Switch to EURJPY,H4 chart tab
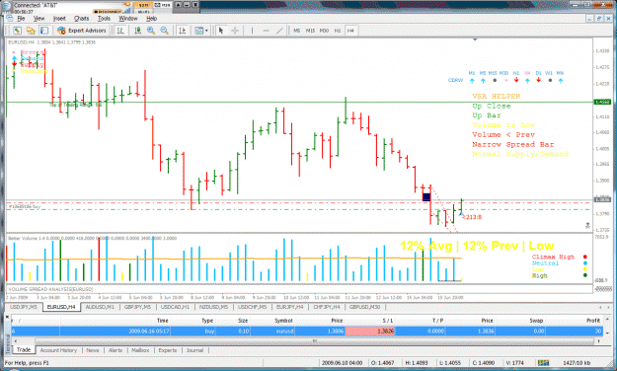This screenshot has height=371, width=617. pos(289,307)
